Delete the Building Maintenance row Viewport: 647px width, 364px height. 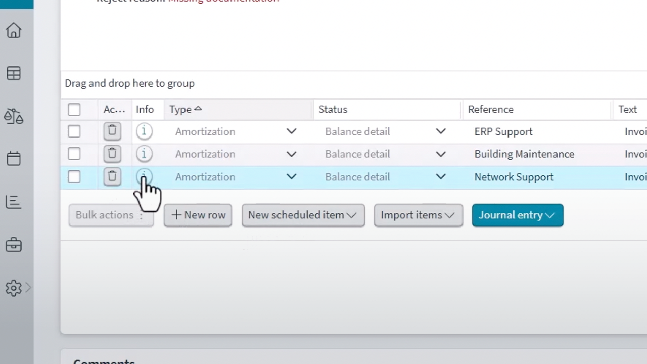[x=112, y=154]
